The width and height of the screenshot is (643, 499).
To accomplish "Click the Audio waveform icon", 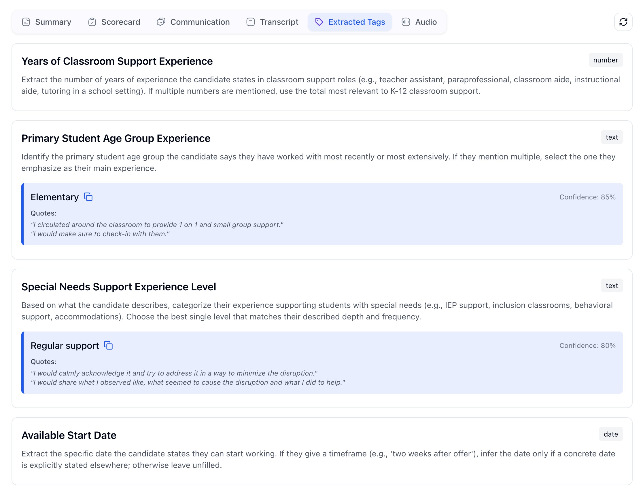I will click(406, 22).
